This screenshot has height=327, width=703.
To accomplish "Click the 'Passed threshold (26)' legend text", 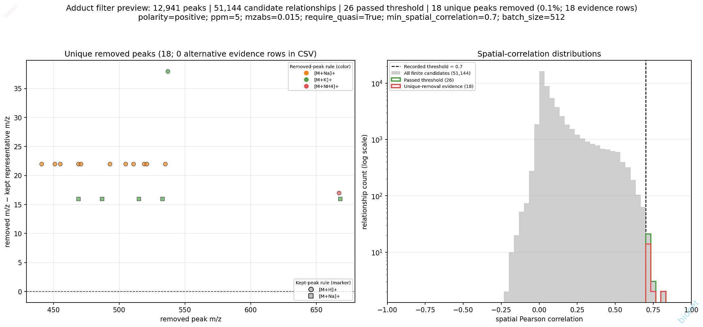I will (429, 80).
